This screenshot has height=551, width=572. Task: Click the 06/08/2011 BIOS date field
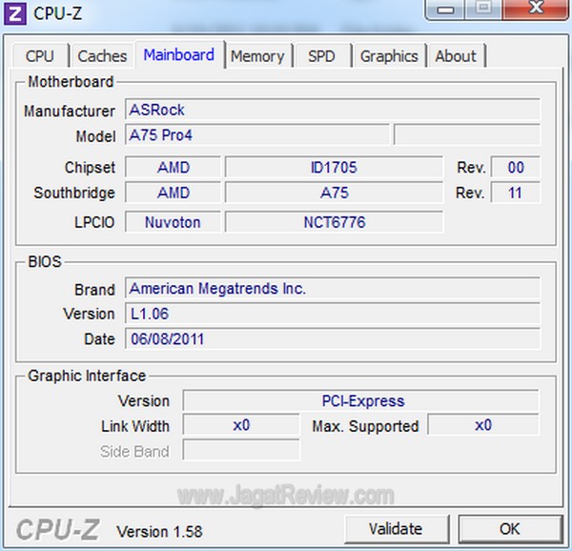coord(333,338)
